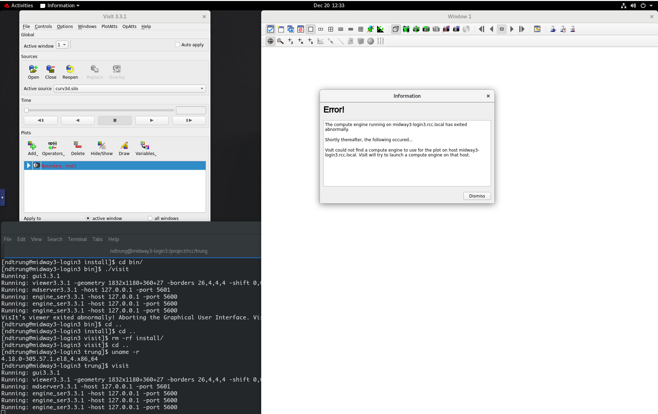The width and height of the screenshot is (658, 414).
Task: Dismiss the compute engine error dialog
Action: tap(477, 196)
